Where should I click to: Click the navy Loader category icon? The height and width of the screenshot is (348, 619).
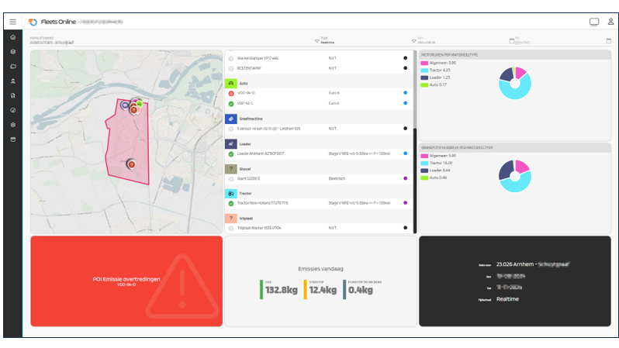[x=231, y=144]
